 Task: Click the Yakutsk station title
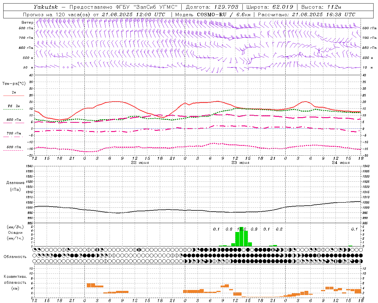(45, 7)
